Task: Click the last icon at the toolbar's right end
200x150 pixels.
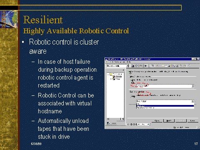Action: pyautogui.click(x=189, y=66)
